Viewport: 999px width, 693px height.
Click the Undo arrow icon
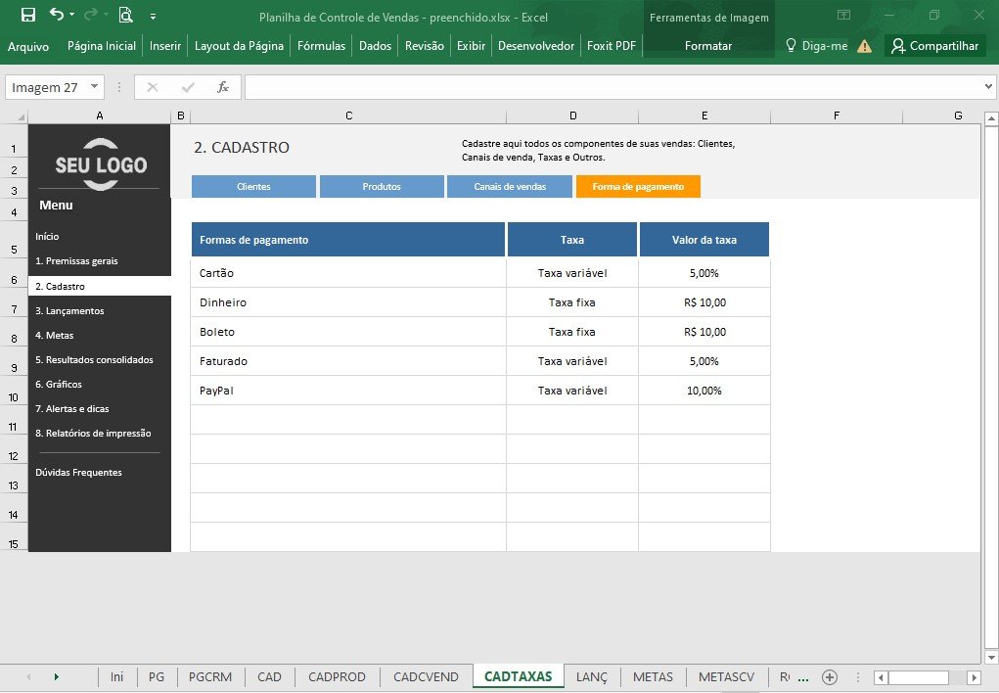[57, 14]
